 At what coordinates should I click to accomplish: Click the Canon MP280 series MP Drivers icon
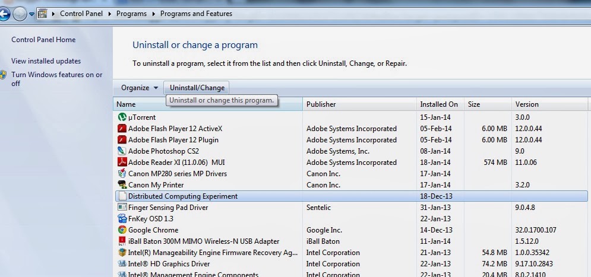122,174
